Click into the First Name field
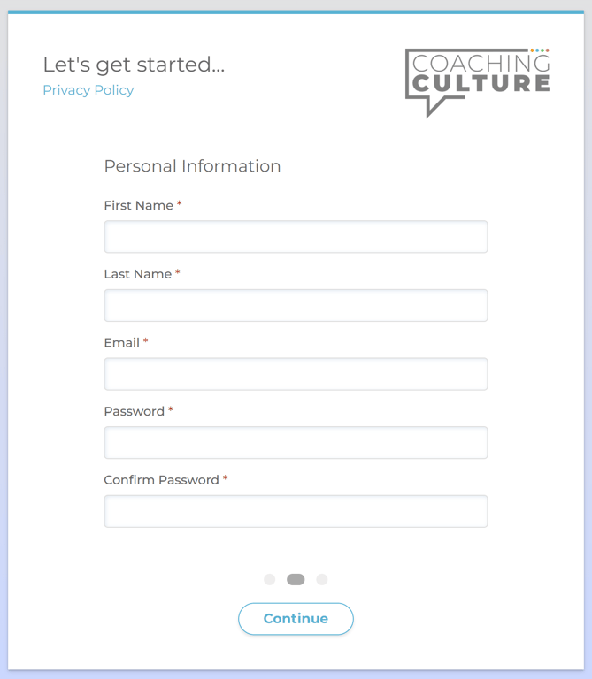 coord(296,237)
